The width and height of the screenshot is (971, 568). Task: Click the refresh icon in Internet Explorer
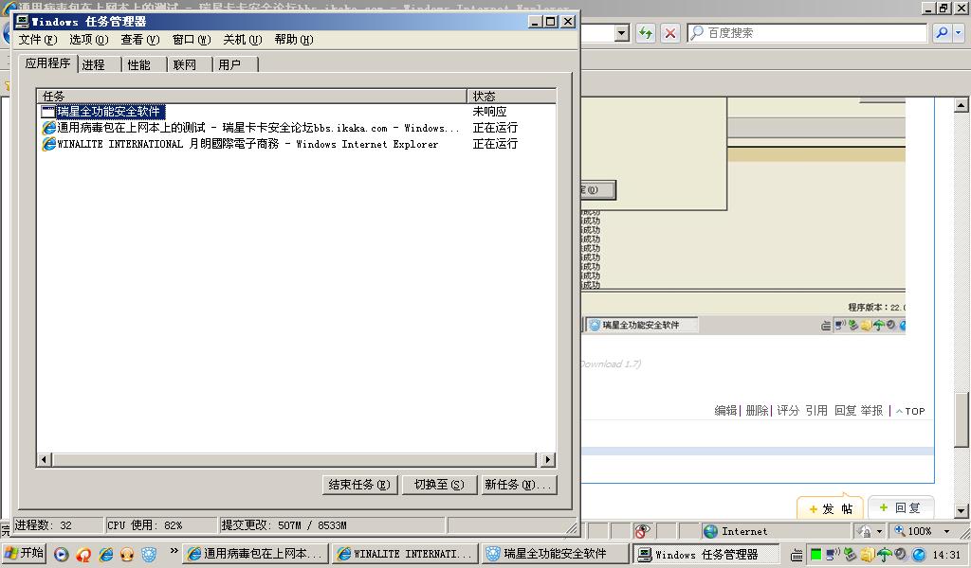[x=646, y=33]
